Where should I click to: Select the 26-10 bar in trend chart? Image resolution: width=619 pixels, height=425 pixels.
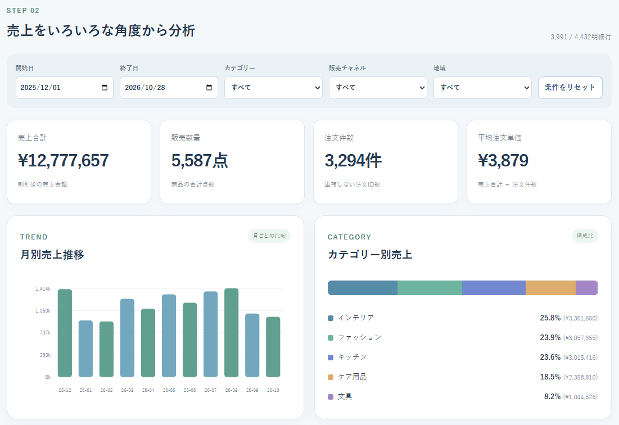click(x=273, y=347)
